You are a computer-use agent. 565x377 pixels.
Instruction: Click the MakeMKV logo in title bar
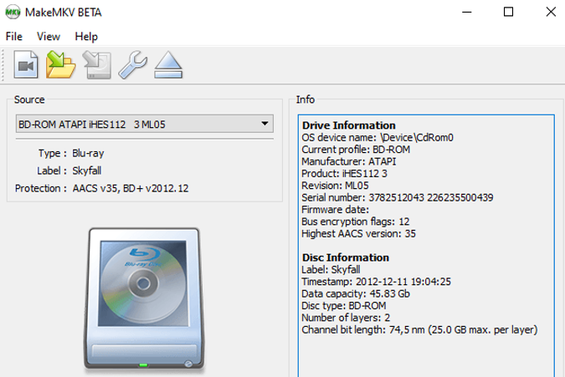pyautogui.click(x=13, y=13)
